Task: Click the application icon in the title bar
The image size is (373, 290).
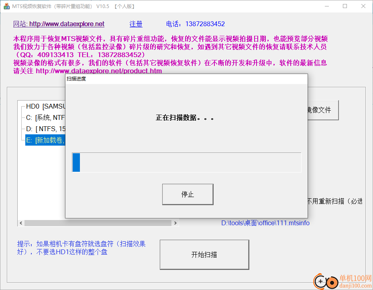Action: tap(6, 6)
